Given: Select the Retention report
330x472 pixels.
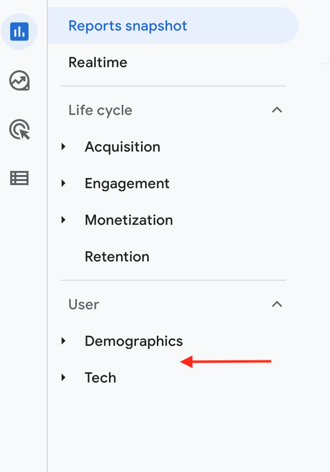Looking at the screenshot, I should [x=117, y=256].
